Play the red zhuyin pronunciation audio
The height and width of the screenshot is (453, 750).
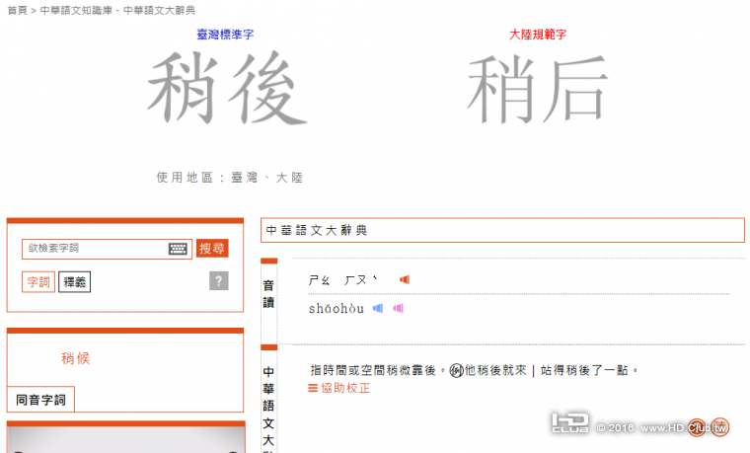pyautogui.click(x=405, y=279)
